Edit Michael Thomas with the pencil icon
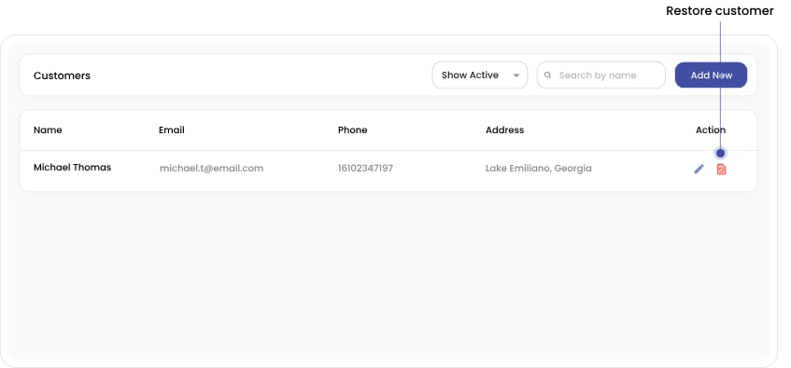791x368 pixels. (x=699, y=170)
